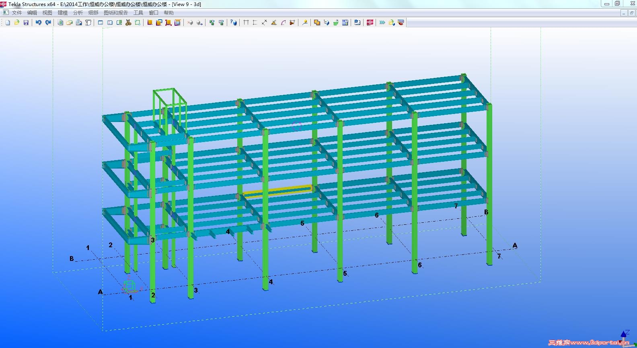
Task: Measure horizontal distance tool
Action: click(246, 22)
